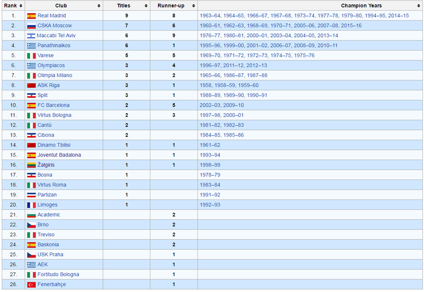Screen dimensions: 424x292
Task: Click the Czech flag beside USK Praha
Action: tap(31, 255)
